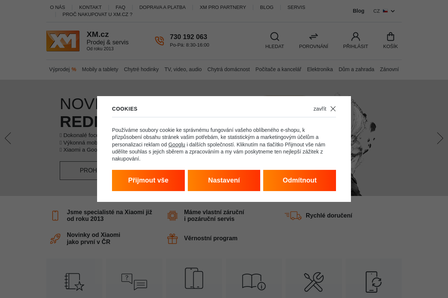448x298 pixels.
Task: Open the Doprava a platba link
Action: coord(162,7)
